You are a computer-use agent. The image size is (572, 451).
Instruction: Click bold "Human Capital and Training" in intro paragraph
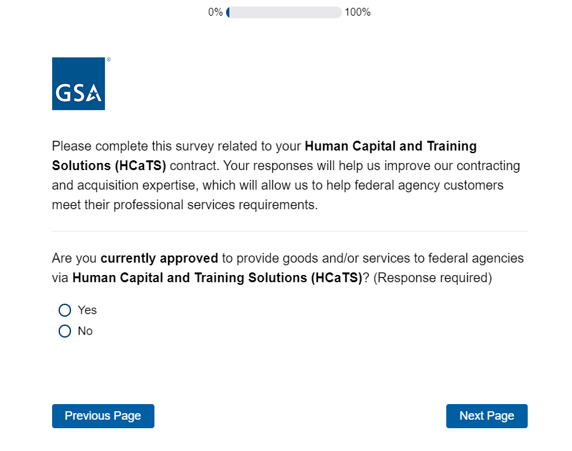(390, 146)
